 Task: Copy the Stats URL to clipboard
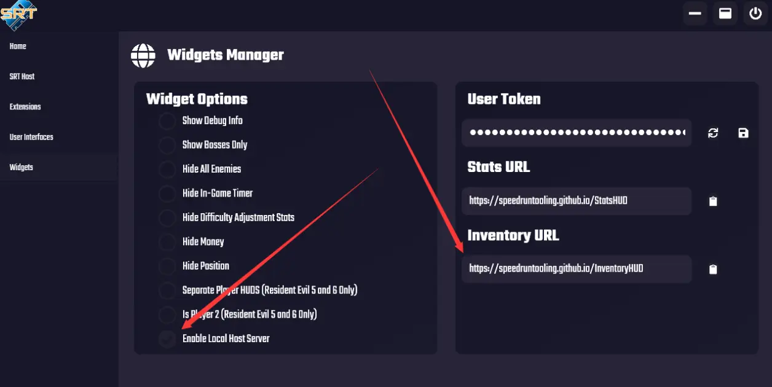pyautogui.click(x=713, y=201)
